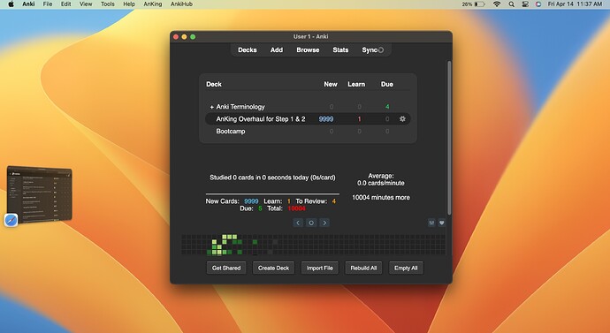The width and height of the screenshot is (610, 333).
Task: Click Add in the Anki toolbar
Action: [277, 49]
